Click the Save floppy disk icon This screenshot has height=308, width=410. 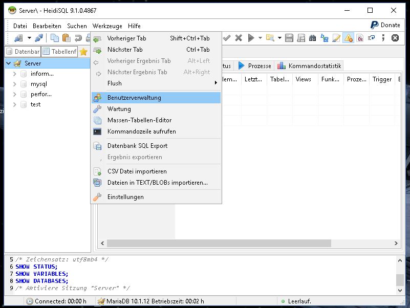289,38
